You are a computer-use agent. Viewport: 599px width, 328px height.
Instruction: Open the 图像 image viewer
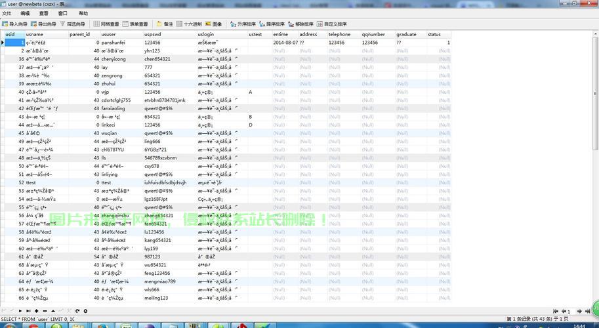pos(213,24)
